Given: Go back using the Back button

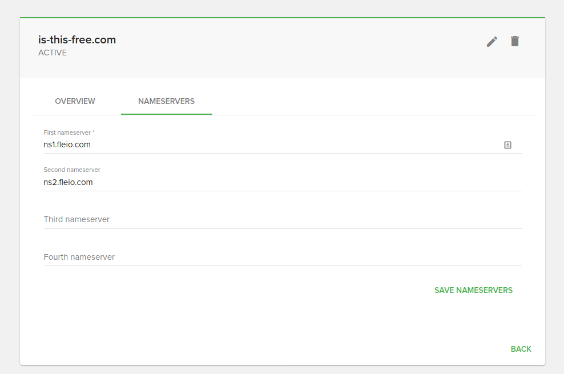Looking at the screenshot, I should point(521,349).
